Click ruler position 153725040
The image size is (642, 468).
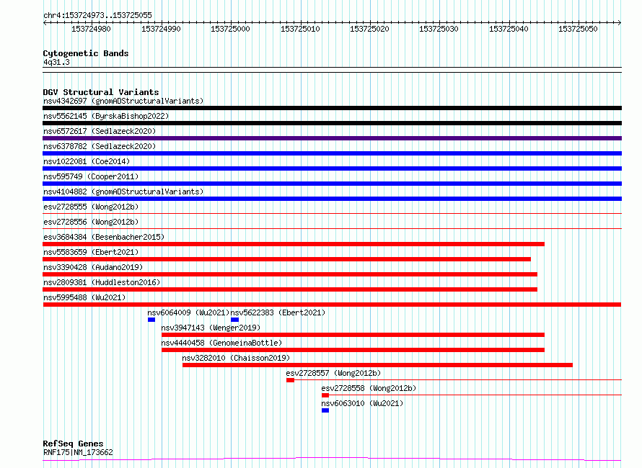(x=509, y=29)
